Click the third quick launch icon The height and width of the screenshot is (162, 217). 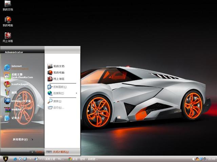pyautogui.click(x=25, y=159)
